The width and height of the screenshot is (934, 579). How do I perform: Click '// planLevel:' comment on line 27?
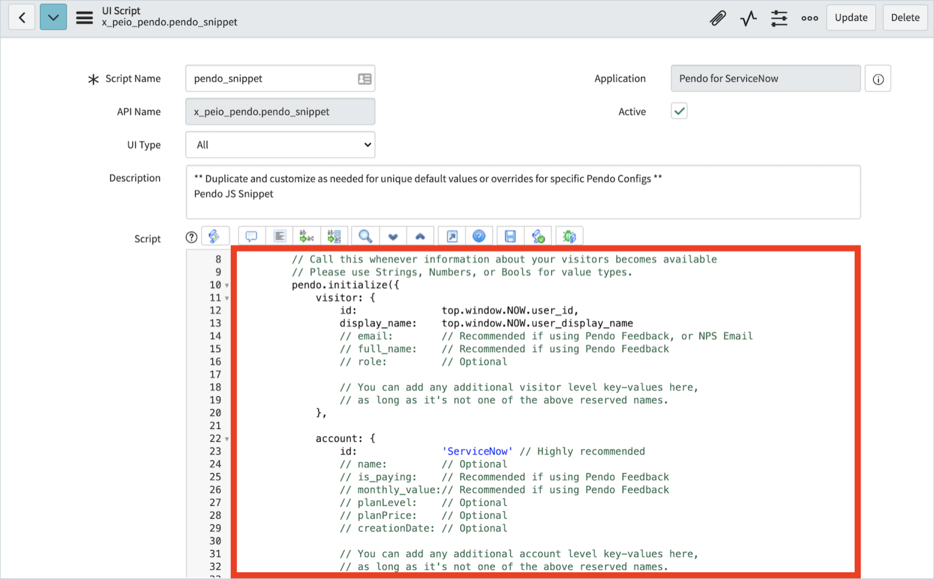point(378,502)
